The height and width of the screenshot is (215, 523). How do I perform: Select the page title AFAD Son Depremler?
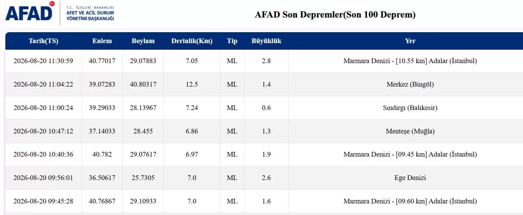[x=335, y=15]
